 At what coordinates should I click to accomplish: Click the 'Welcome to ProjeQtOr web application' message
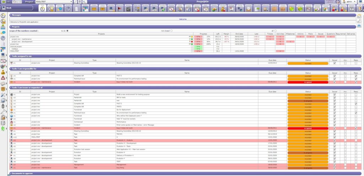[x=24, y=22]
